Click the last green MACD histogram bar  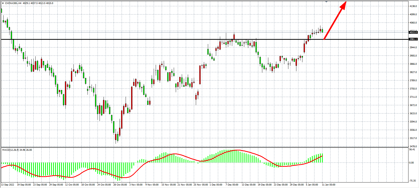click(322, 158)
